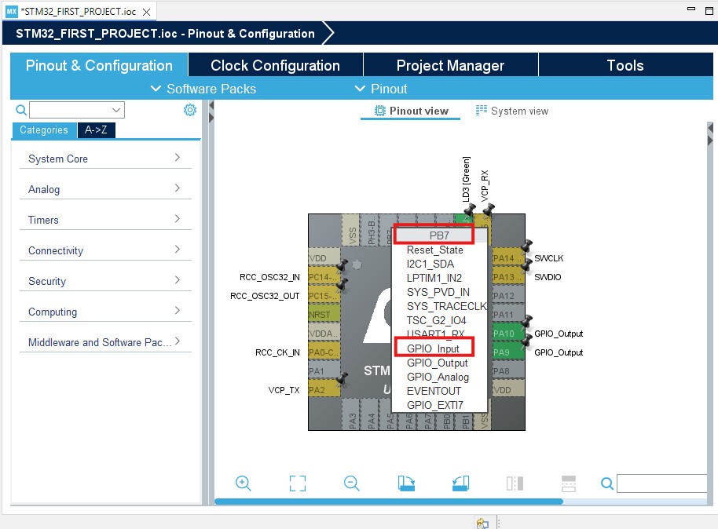The width and height of the screenshot is (718, 529).
Task: Choose SYS_PVD_IN from PB7 menu
Action: (438, 292)
